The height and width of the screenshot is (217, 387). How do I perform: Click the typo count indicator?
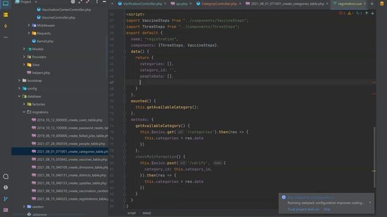tap(359, 13)
